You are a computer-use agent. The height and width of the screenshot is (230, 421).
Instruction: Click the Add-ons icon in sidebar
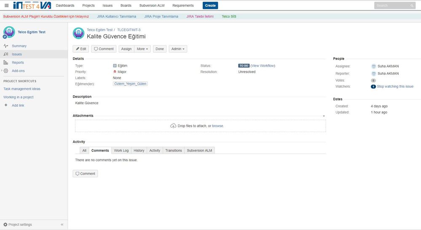pos(6,71)
